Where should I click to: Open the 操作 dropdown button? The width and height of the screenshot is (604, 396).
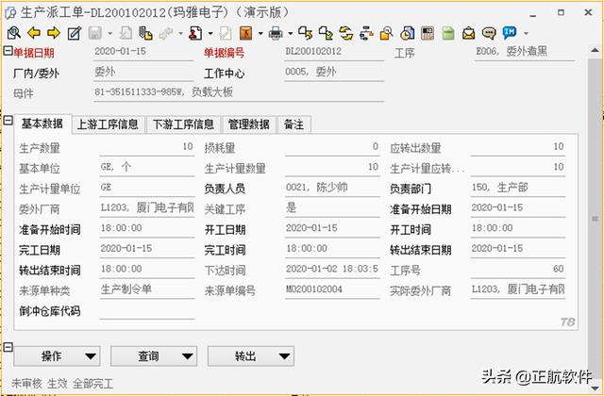click(57, 356)
